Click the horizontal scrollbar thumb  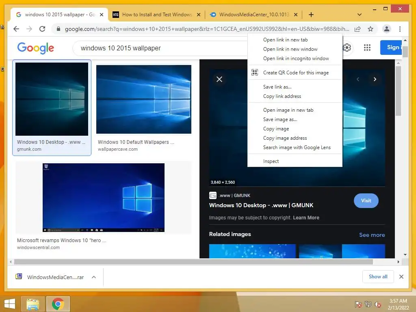193,262
